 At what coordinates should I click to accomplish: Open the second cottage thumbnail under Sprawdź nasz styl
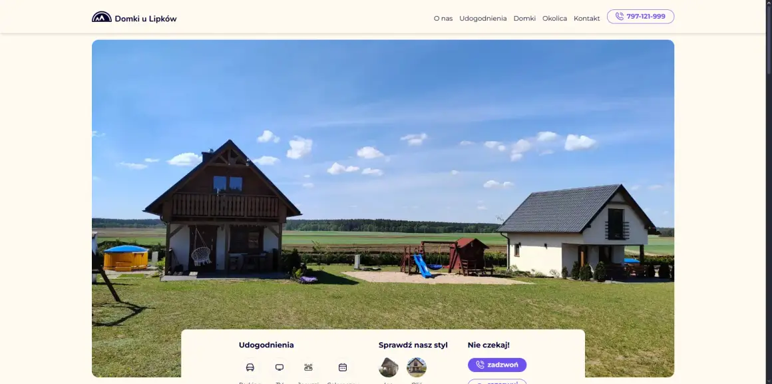click(416, 367)
